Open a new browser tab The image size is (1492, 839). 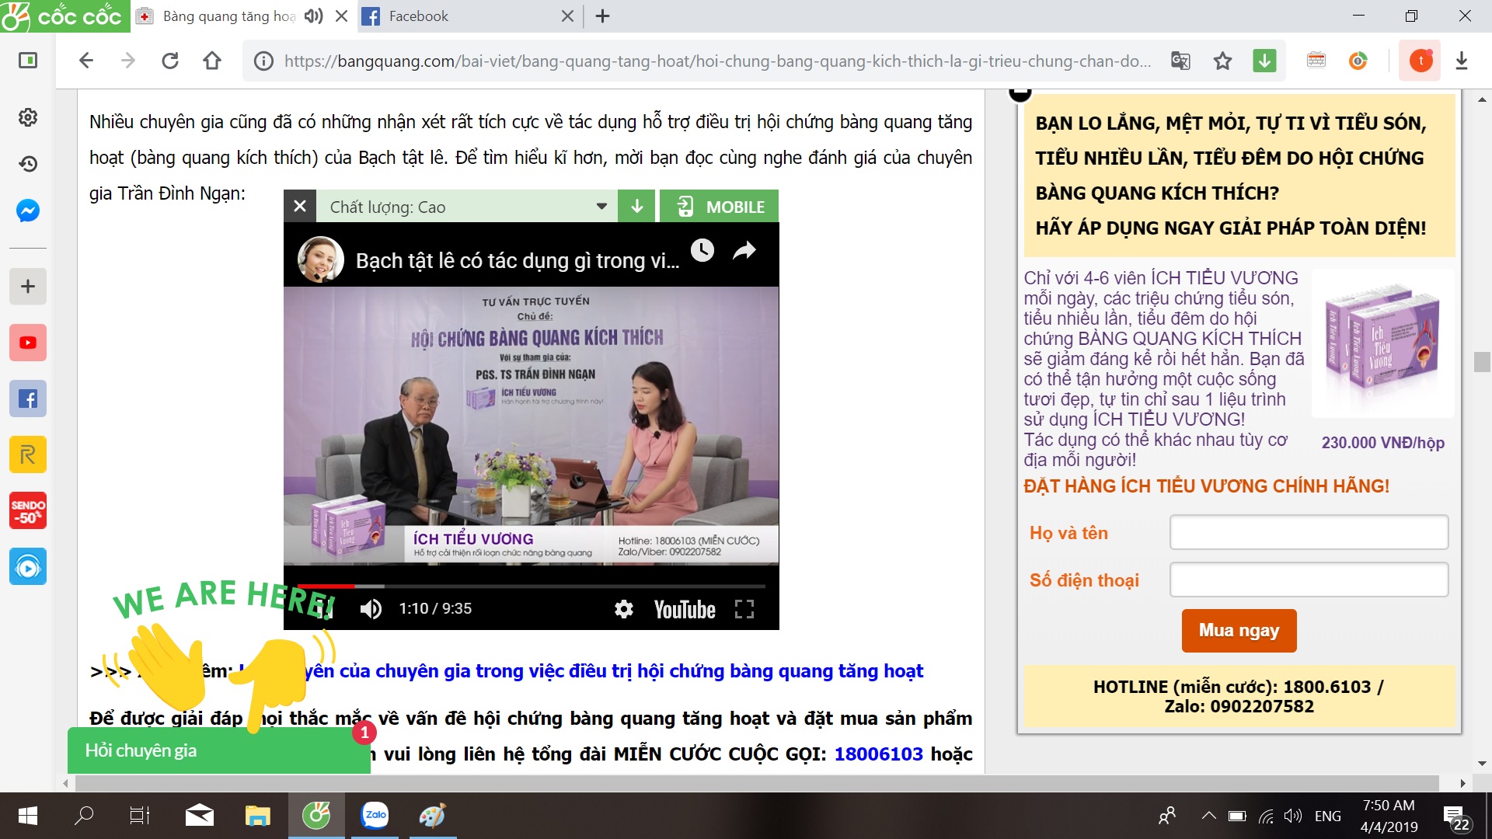602,16
